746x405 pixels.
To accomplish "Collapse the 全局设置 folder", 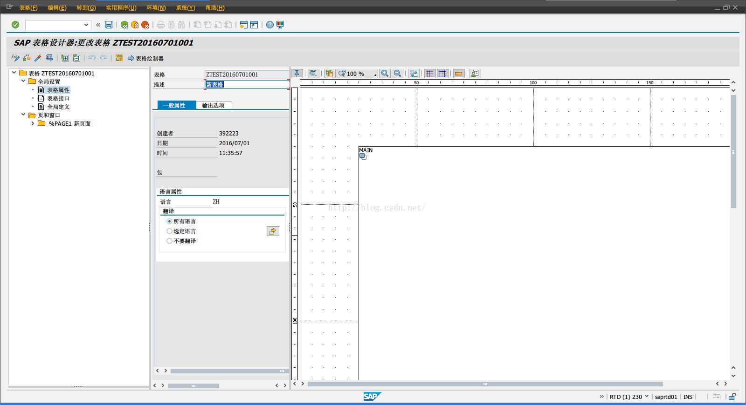I will point(23,81).
